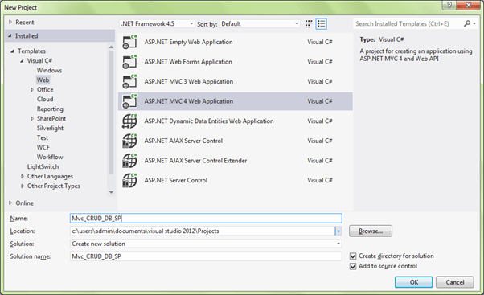Expand the Online section
Image resolution: width=484 pixels, height=295 pixels.
10,203
